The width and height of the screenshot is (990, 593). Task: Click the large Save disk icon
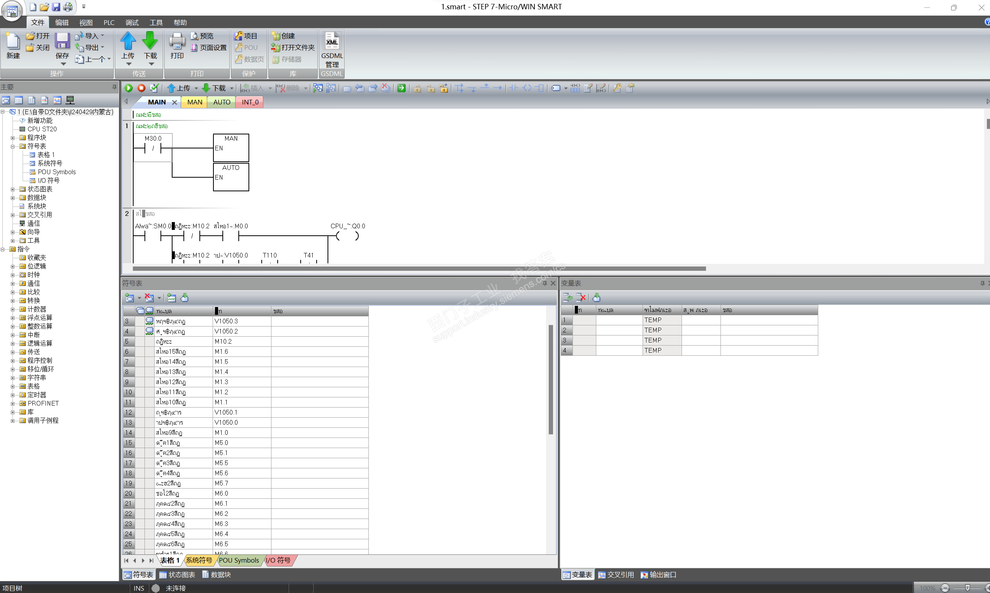coord(62,41)
